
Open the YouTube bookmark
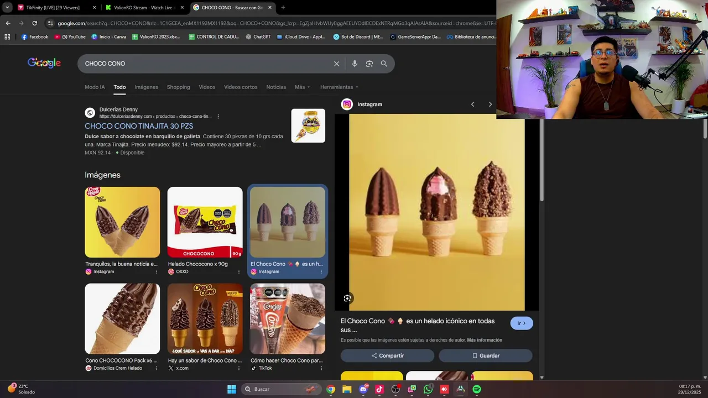[x=70, y=37]
